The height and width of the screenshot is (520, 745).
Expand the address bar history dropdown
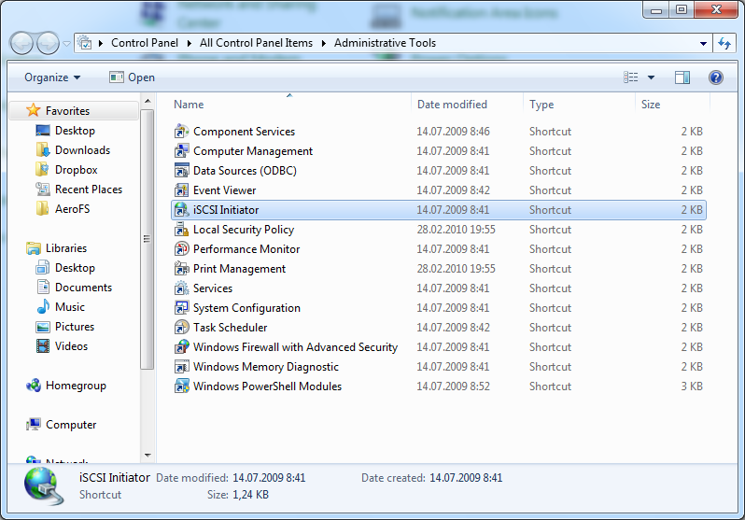click(703, 43)
